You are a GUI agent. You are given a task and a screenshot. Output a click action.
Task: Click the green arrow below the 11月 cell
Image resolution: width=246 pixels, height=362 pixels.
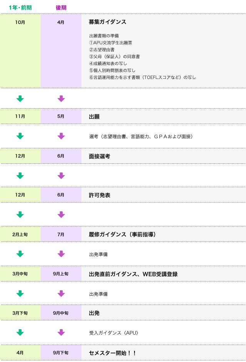click(20, 136)
